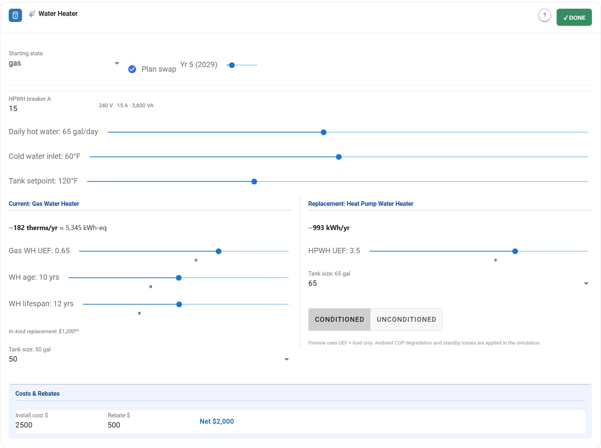Viewport: 601px width, 448px height.
Task: Uncheck the Plan swap checkbox
Action: pyautogui.click(x=132, y=69)
